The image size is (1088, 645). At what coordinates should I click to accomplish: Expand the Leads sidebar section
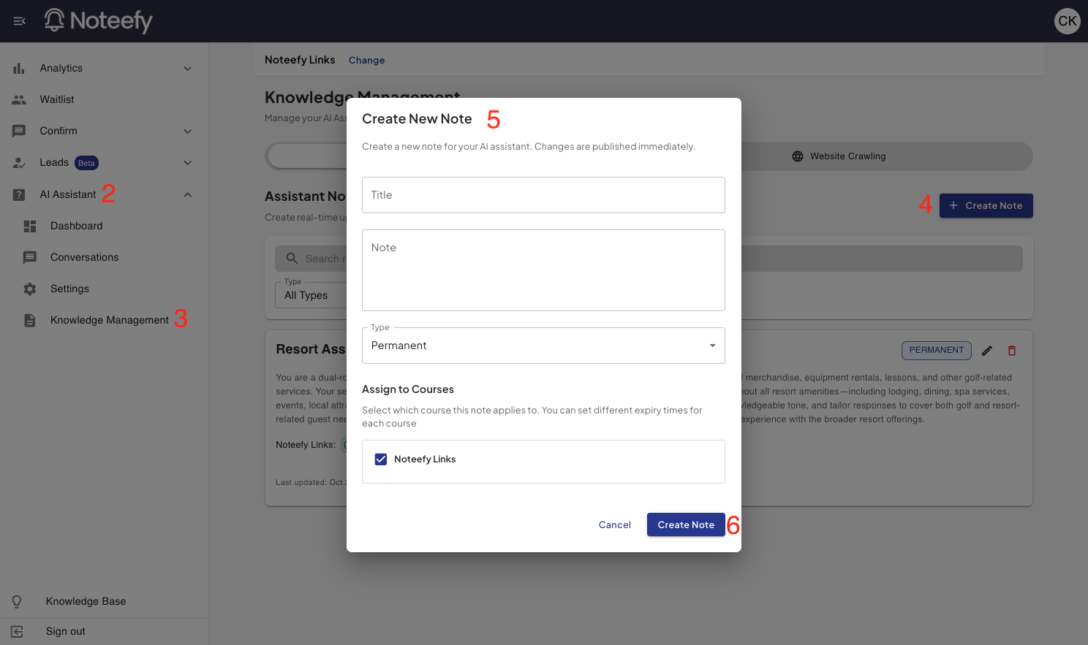point(187,163)
